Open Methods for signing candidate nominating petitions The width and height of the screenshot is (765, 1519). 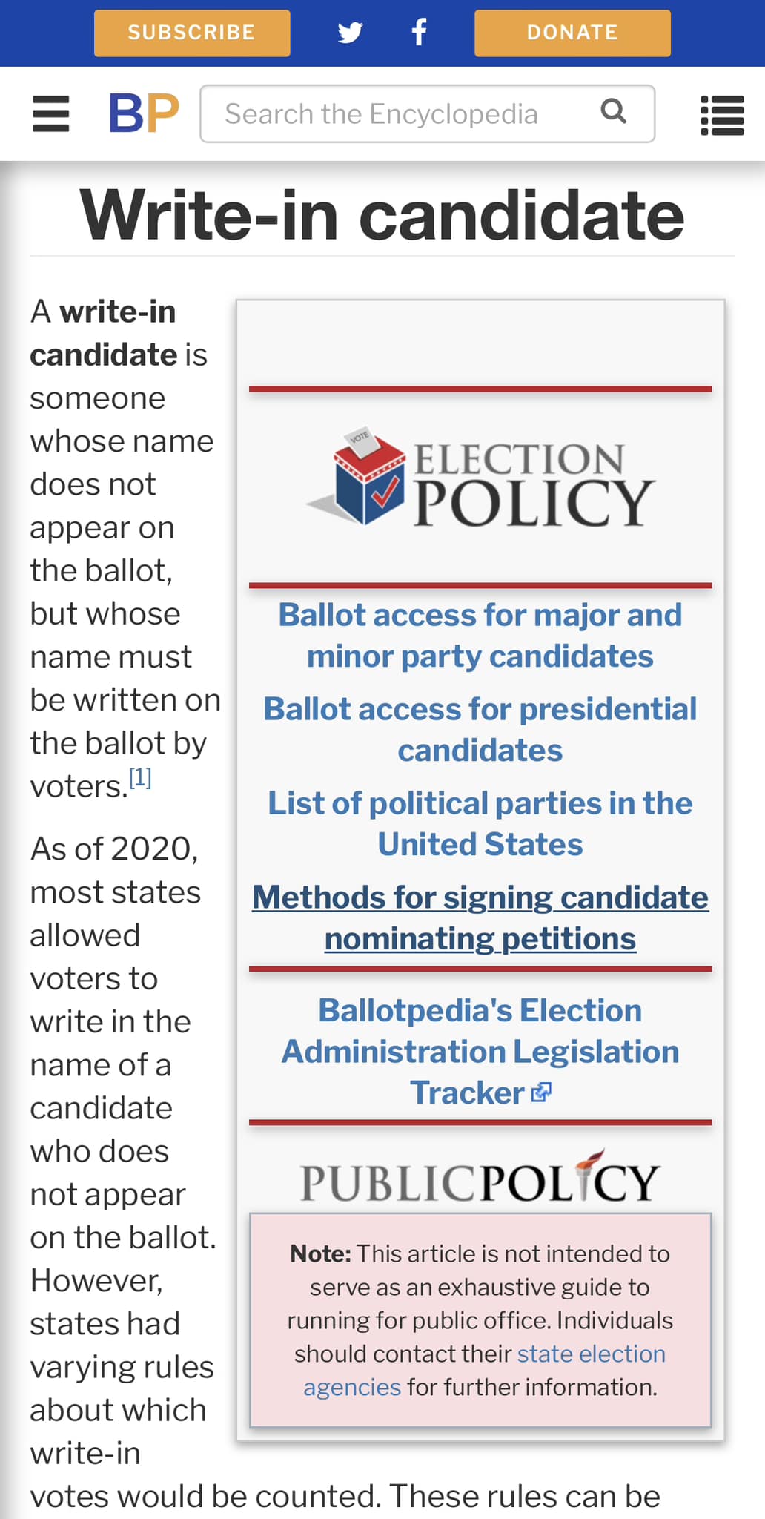pyautogui.click(x=480, y=918)
